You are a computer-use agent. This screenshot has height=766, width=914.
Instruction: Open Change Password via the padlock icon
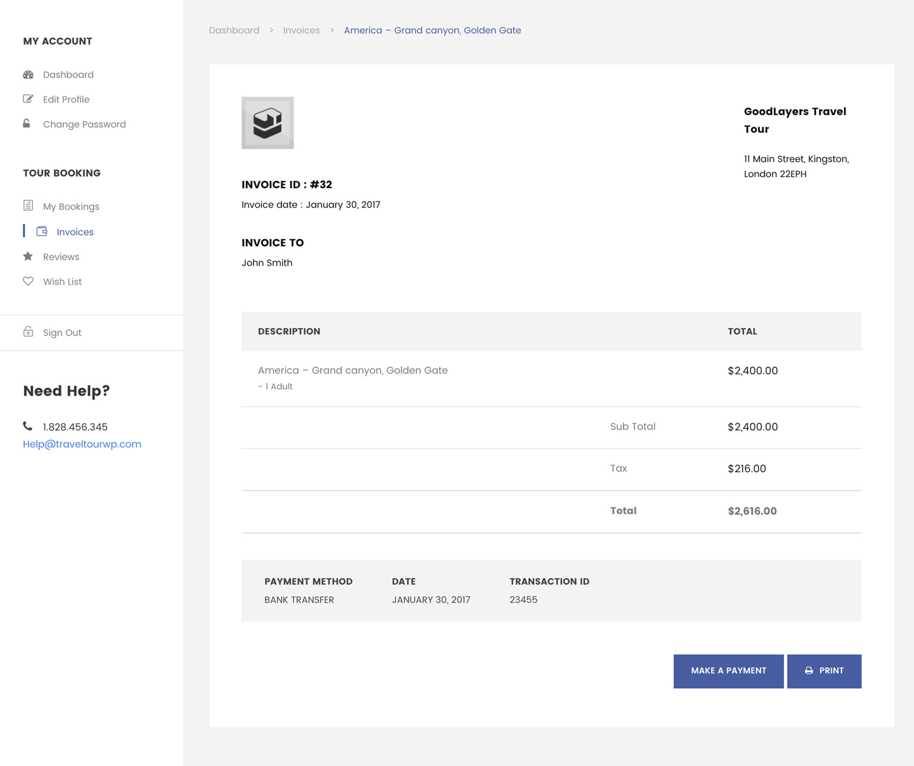(x=28, y=123)
